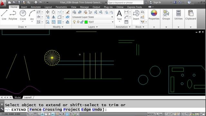
Task: Click the Mirror tool icon
Action: coord(53,17)
